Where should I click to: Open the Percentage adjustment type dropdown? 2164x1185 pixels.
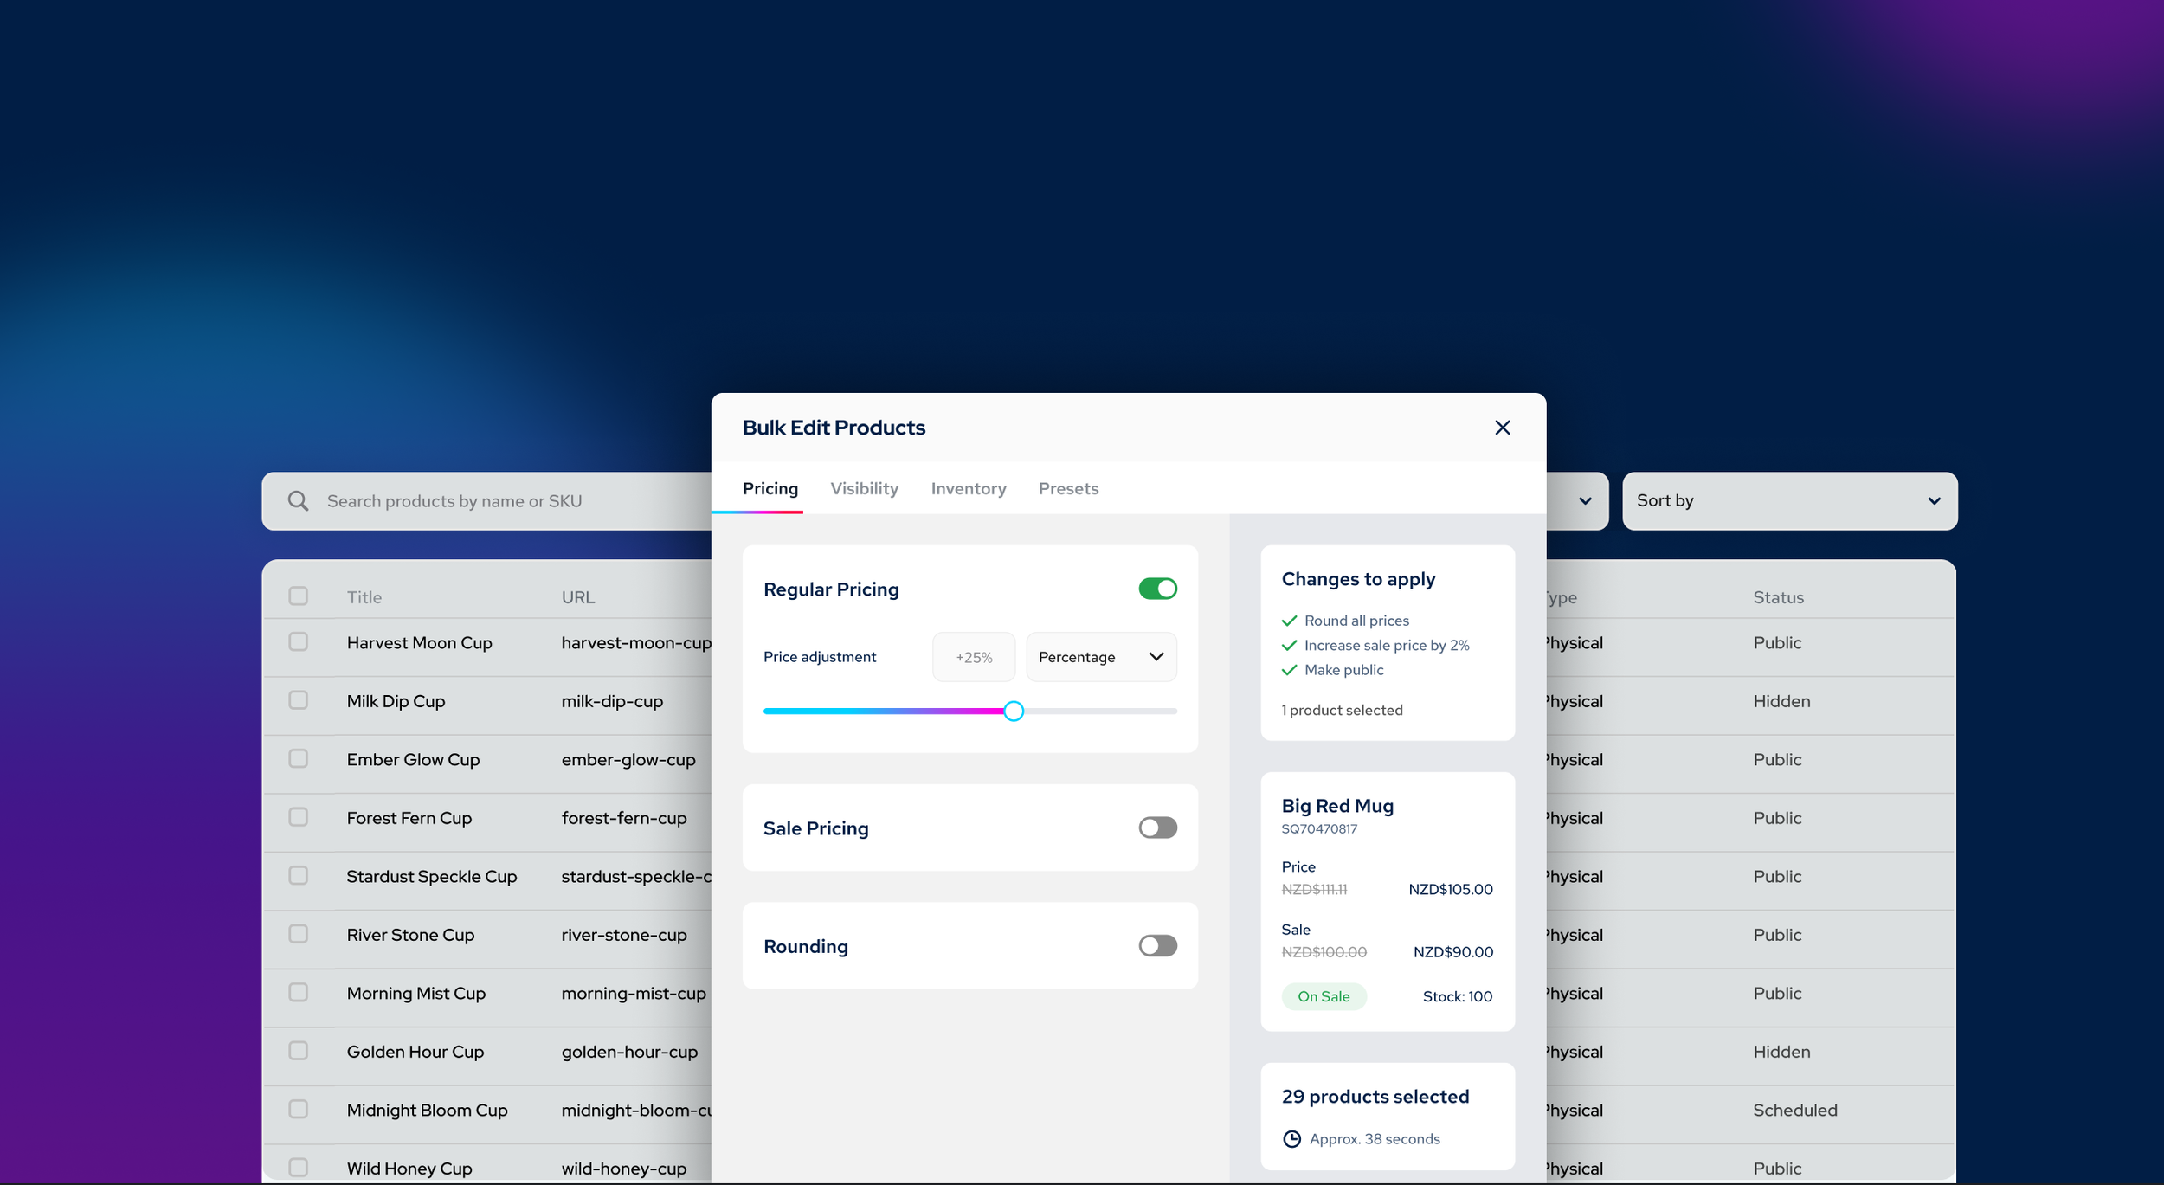(x=1100, y=657)
